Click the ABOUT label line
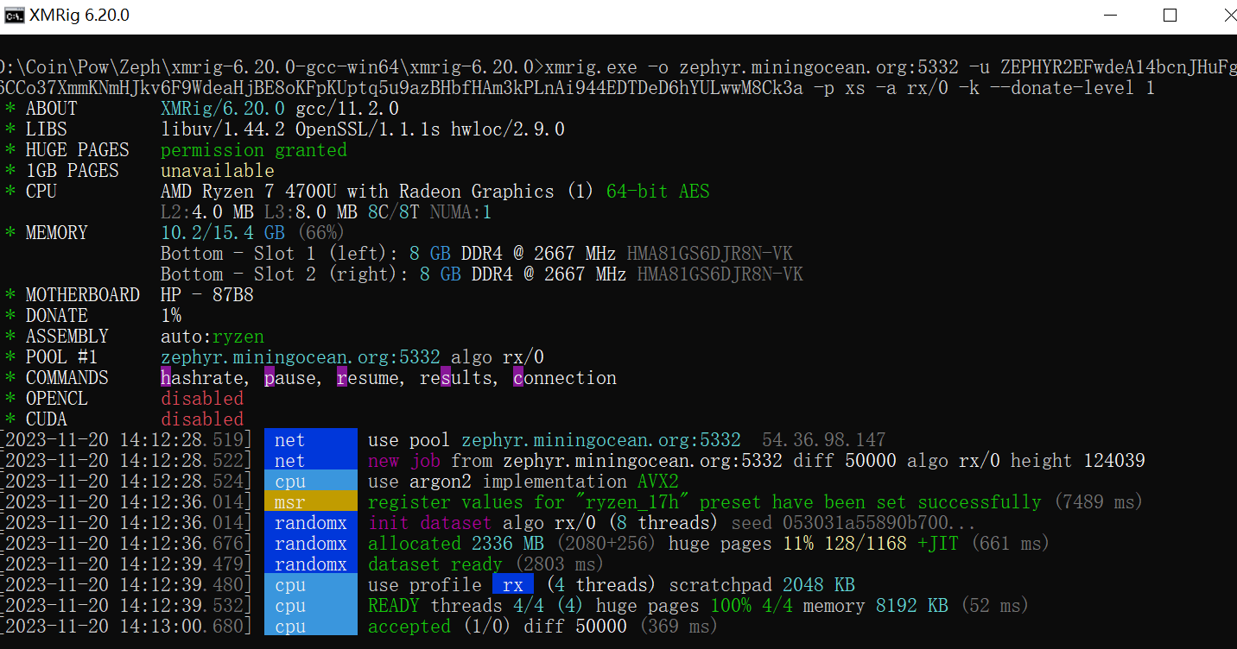Image resolution: width=1237 pixels, height=649 pixels. (x=51, y=109)
